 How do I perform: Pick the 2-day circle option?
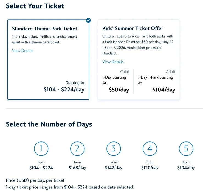tap(77, 149)
